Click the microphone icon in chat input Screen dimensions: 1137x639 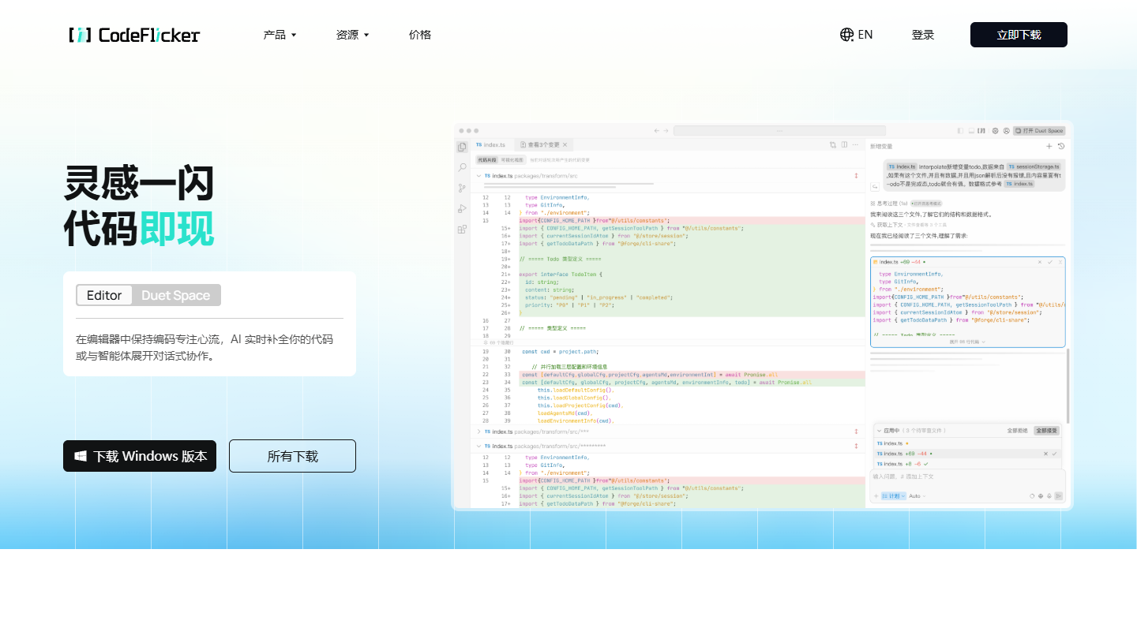(1049, 496)
